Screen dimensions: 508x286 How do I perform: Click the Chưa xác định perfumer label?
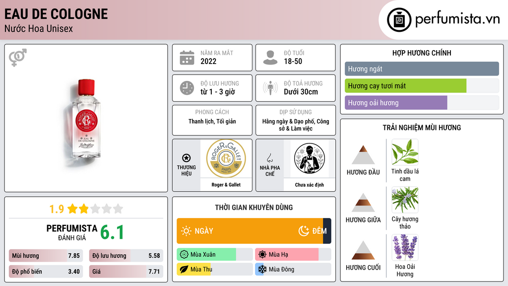tap(309, 185)
